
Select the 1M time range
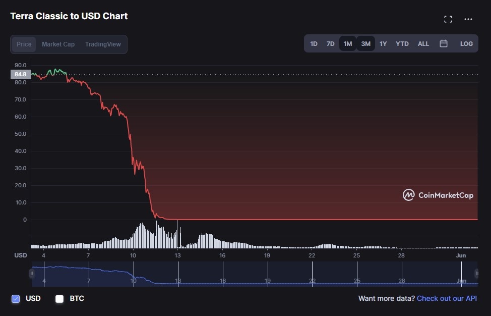point(348,44)
